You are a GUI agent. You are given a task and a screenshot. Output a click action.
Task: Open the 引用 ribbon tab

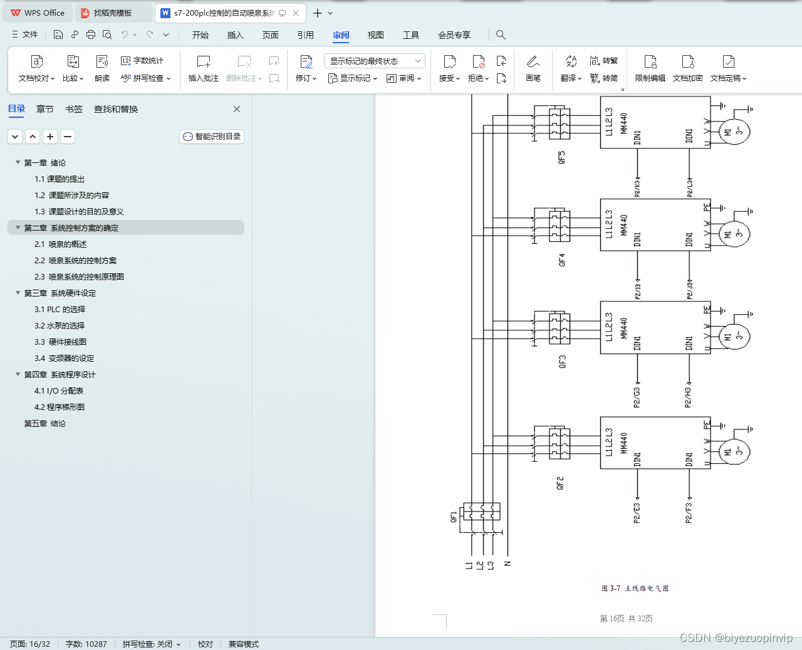306,35
